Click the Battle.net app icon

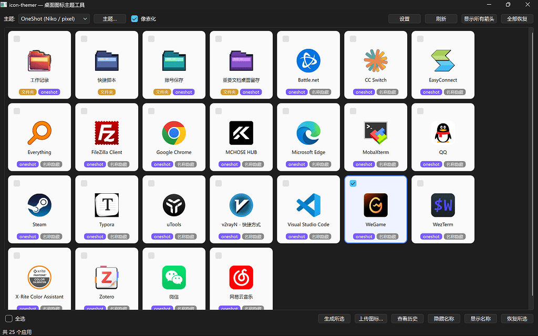(308, 61)
